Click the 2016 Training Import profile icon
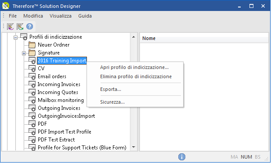Image resolution: width=271 pixels, height=163 pixels. tap(32, 61)
